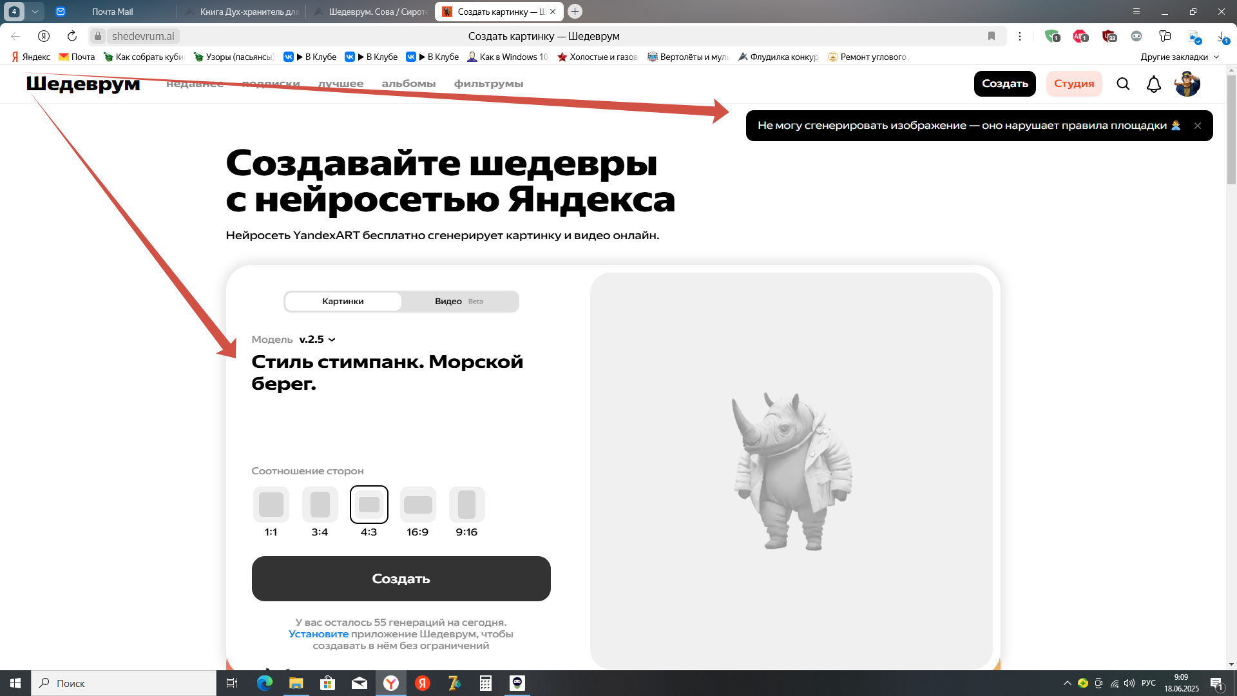Open browser downloads icon
Screen dimensions: 1237x696
tap(1222, 36)
